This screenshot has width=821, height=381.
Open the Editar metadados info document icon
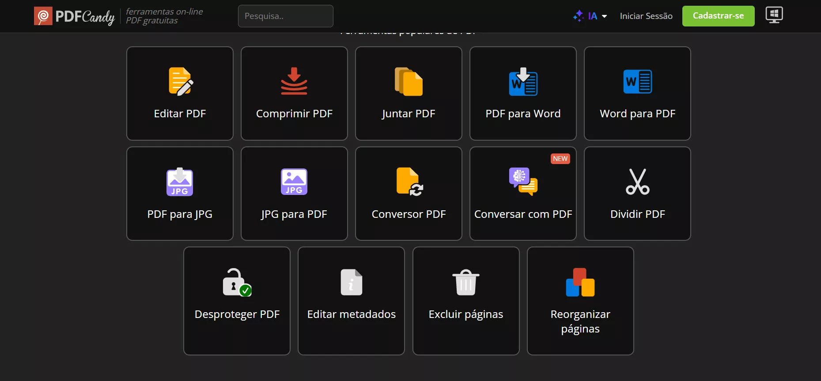(352, 282)
